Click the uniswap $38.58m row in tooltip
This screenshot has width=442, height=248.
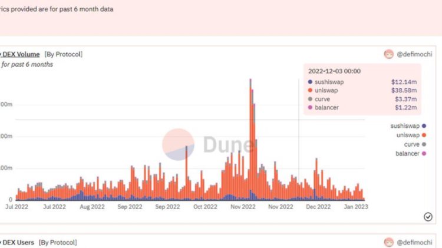tap(362, 91)
